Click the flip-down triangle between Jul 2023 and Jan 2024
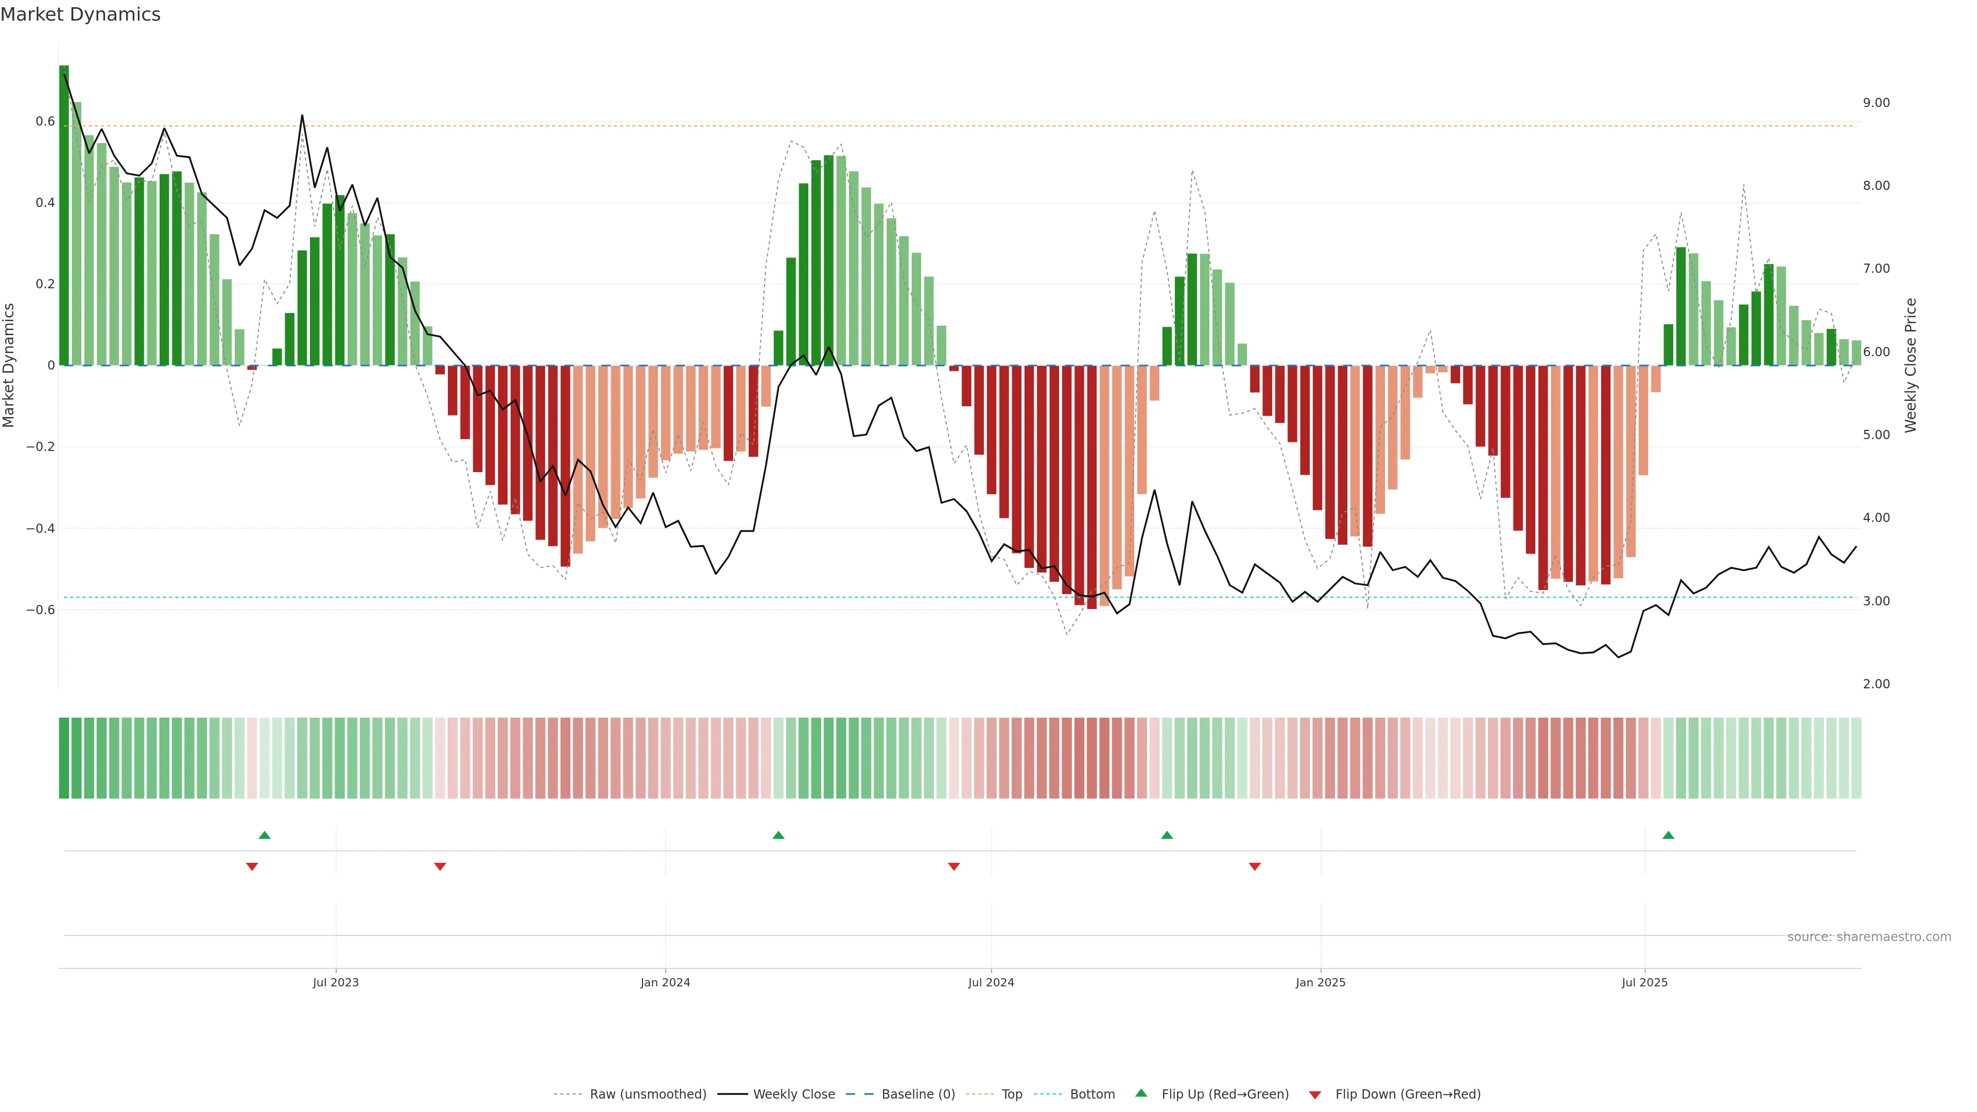 (x=440, y=866)
